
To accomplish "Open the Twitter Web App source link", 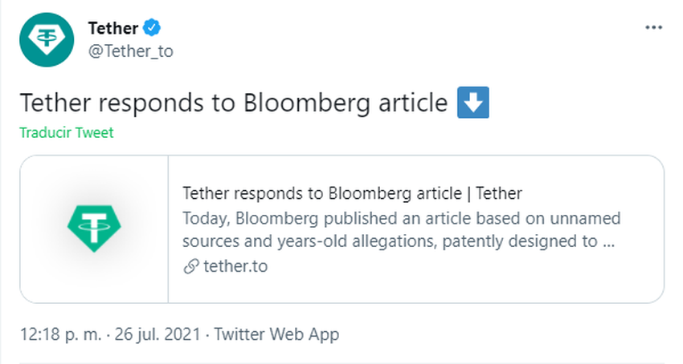I will 277,334.
